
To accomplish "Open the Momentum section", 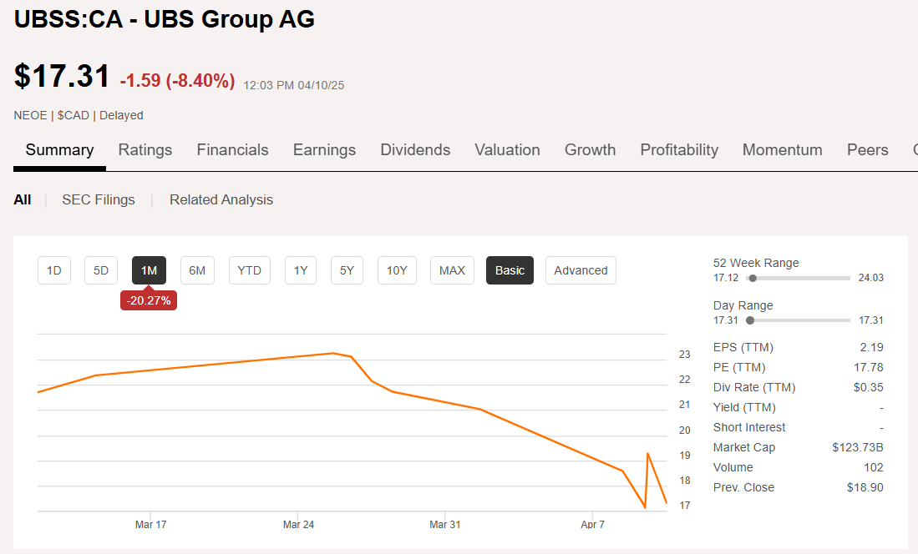I will point(782,150).
